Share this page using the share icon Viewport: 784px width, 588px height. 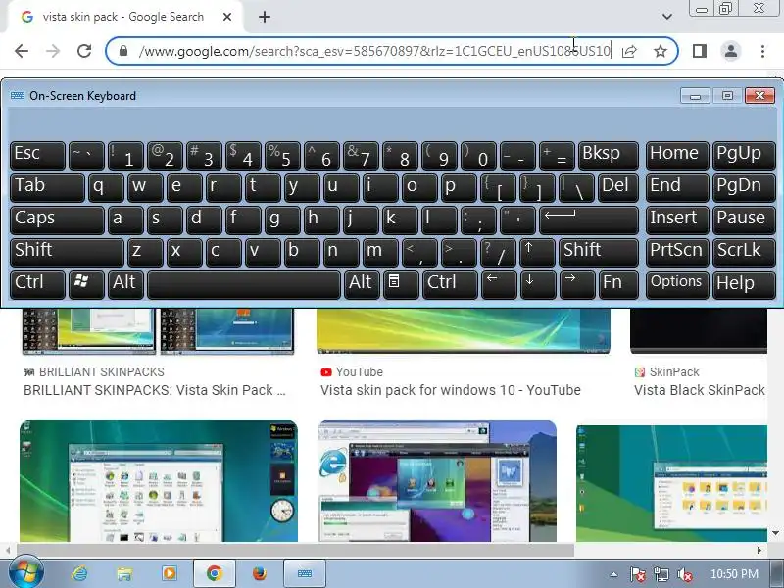click(x=629, y=51)
